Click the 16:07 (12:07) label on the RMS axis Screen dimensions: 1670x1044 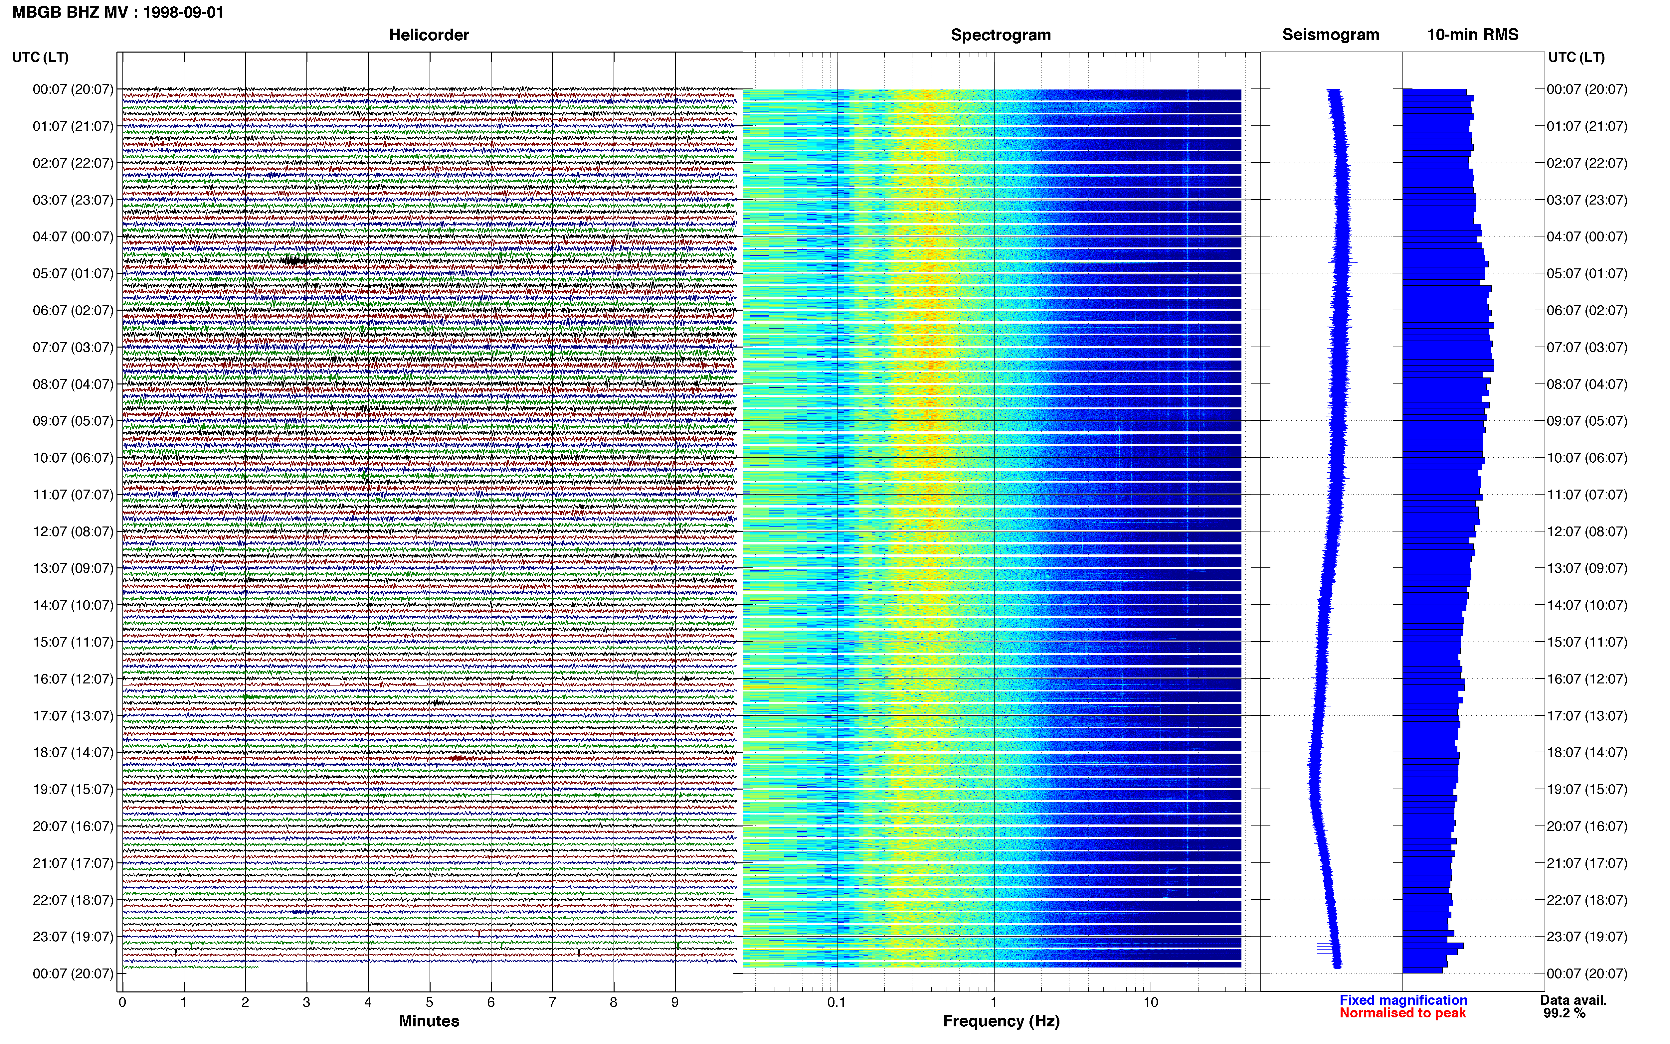coord(1587,679)
